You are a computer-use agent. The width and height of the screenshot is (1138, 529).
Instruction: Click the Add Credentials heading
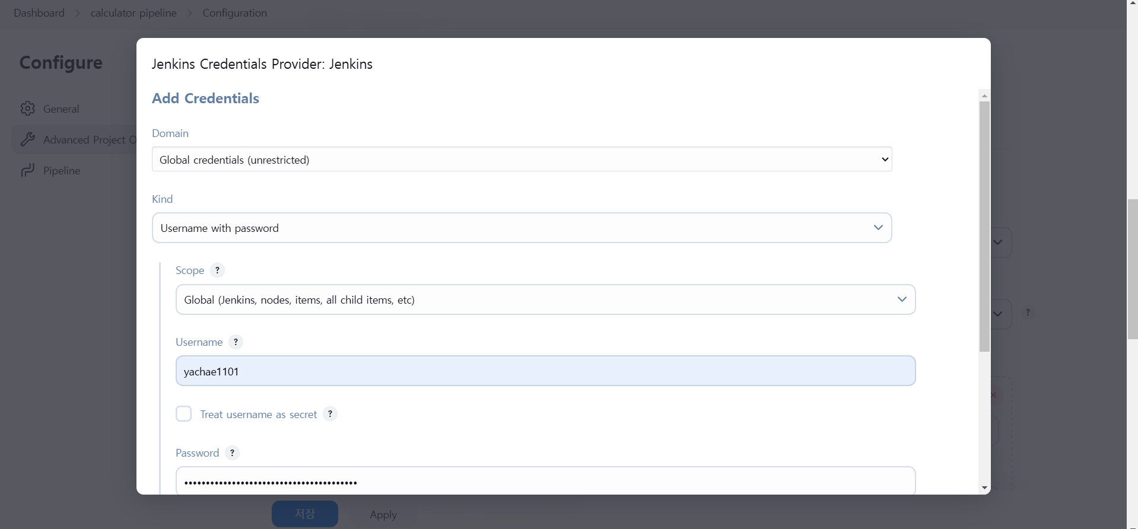205,98
